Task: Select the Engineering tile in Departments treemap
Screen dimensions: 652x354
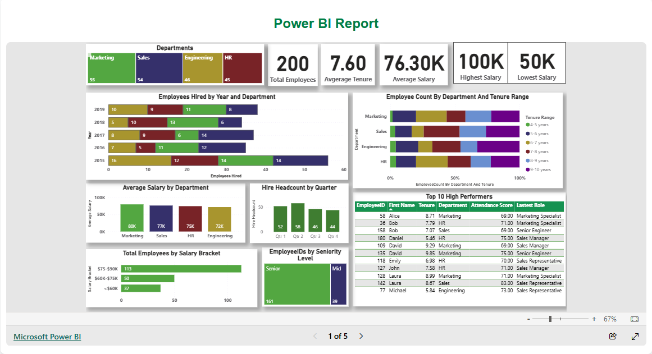Action: coord(203,68)
